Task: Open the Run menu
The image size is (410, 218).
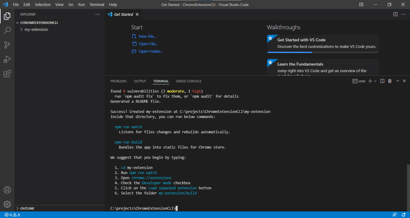Action: (x=81, y=4)
